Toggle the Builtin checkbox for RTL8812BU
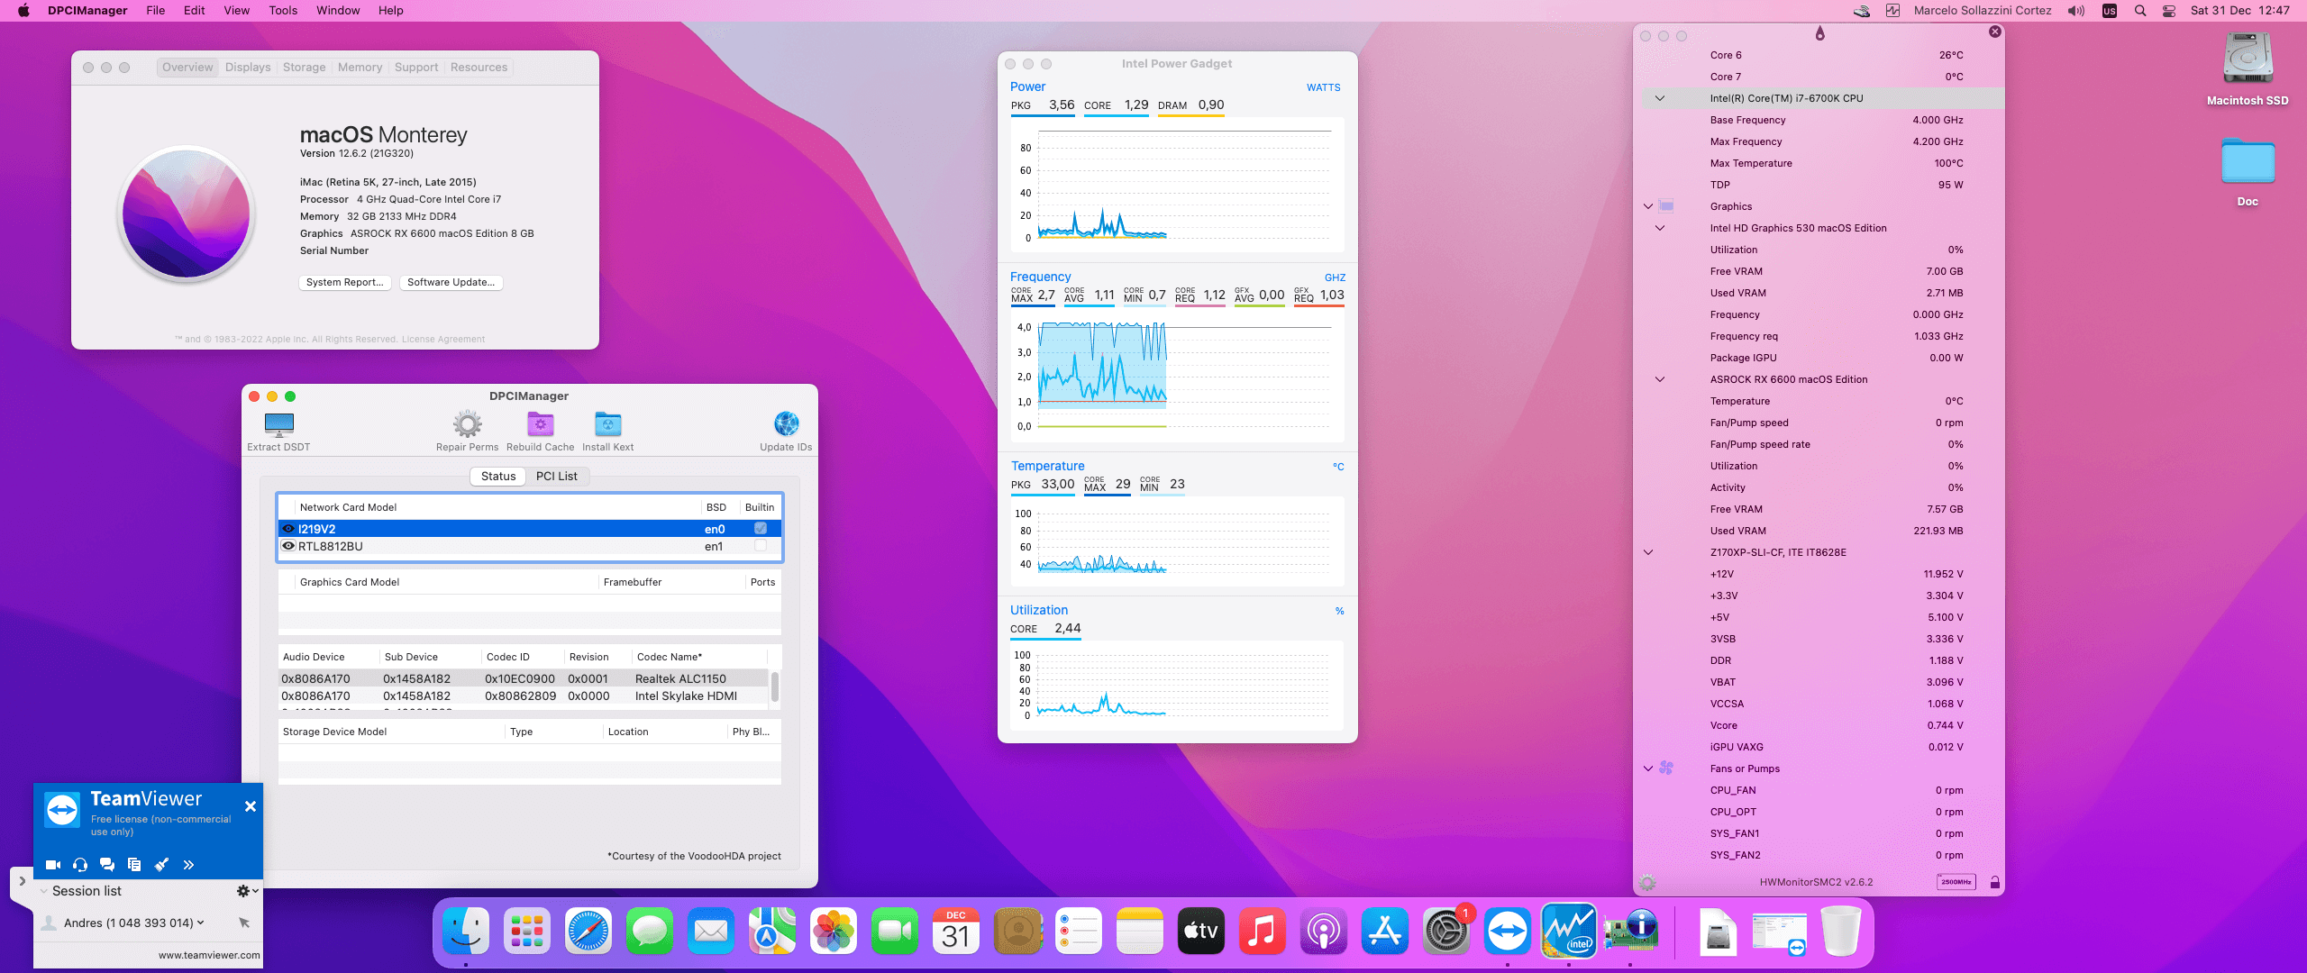Image resolution: width=2307 pixels, height=973 pixels. tap(761, 546)
